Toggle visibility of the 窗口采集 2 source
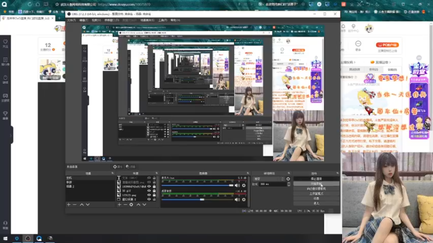 point(149,199)
